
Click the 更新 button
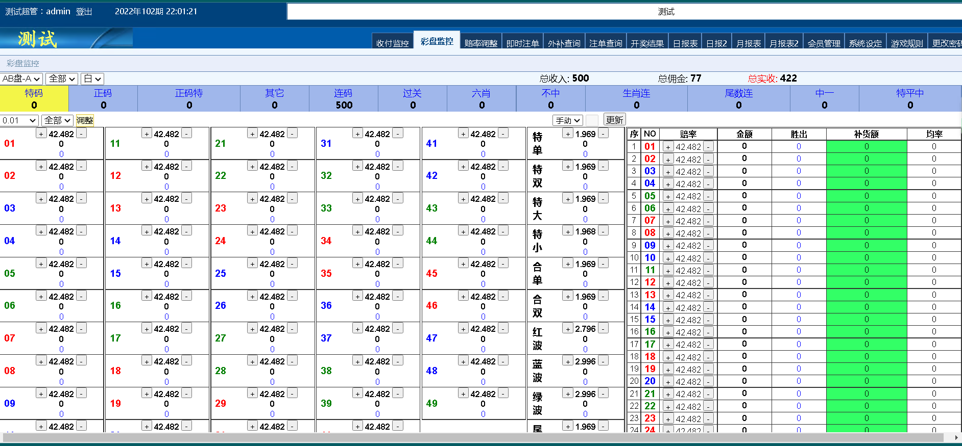coord(614,120)
